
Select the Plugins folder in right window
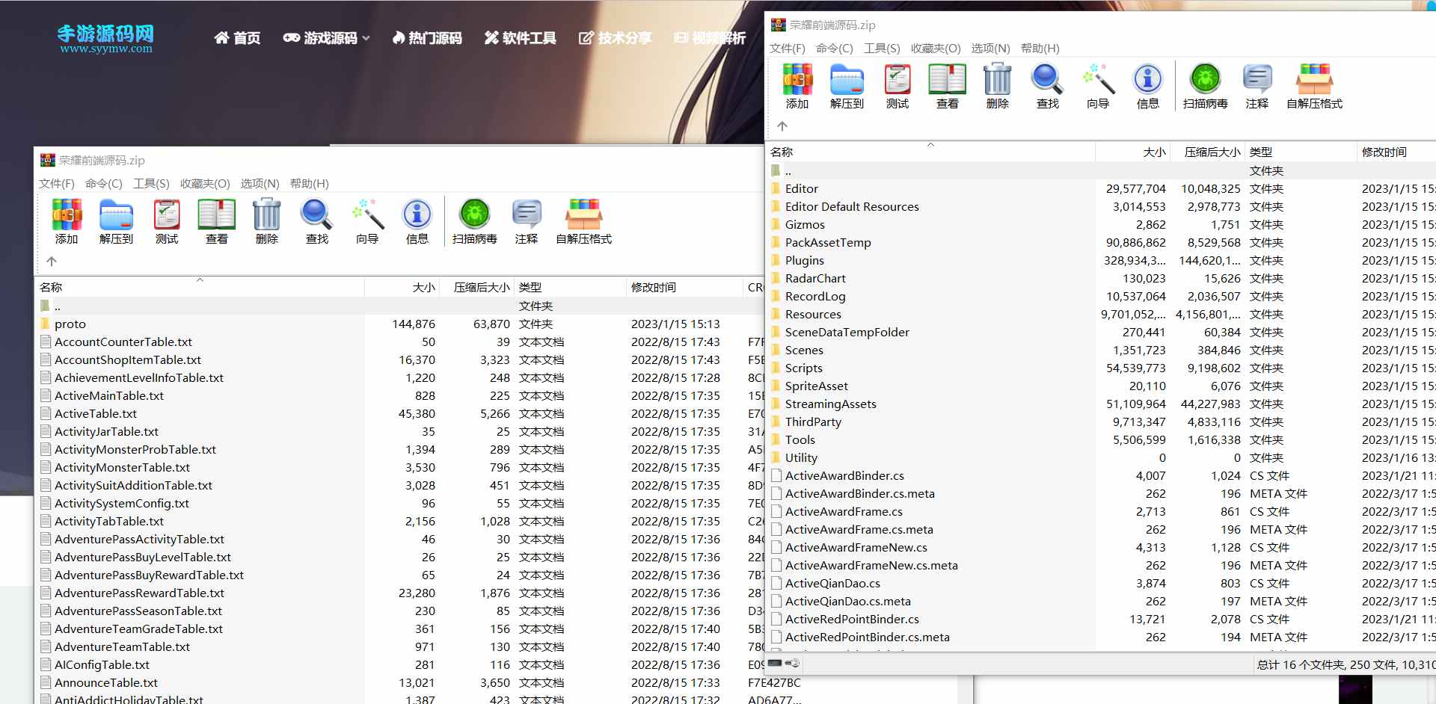804,261
